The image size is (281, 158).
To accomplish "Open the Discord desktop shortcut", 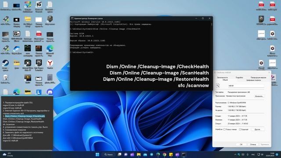I will (x=50, y=92).
